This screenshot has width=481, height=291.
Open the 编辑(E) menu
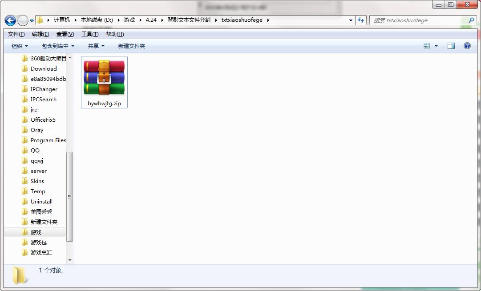tap(40, 34)
